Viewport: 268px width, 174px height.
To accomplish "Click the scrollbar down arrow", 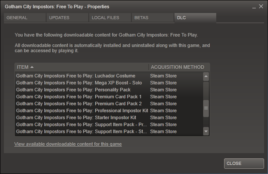I will (x=206, y=131).
